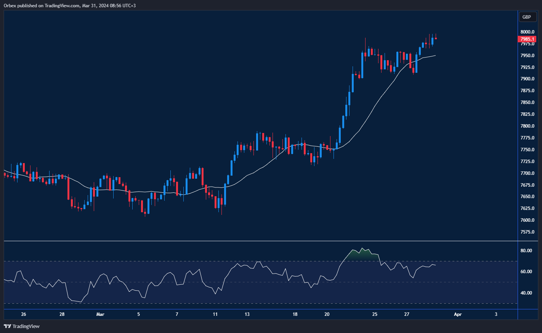Click the GBP button in the top right
Viewport: 542px width, 333px height.
527,17
